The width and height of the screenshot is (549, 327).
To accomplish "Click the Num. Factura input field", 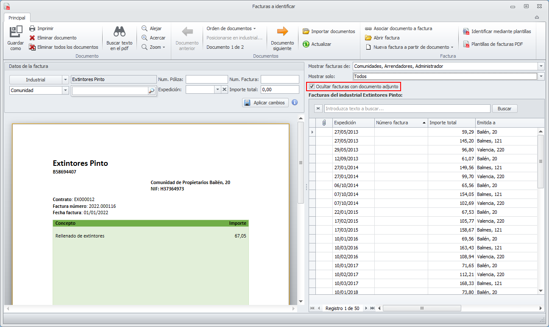I will click(x=280, y=79).
